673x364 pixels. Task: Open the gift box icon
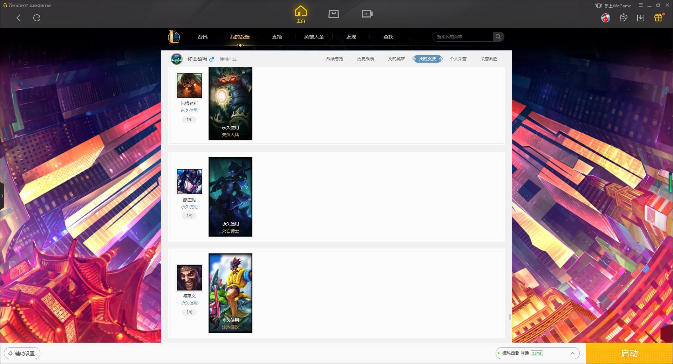[x=658, y=17]
